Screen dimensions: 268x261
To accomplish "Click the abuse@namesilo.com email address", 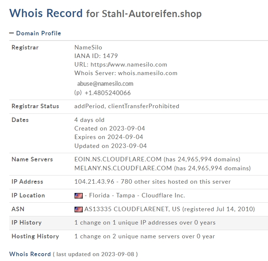I will point(105,84).
